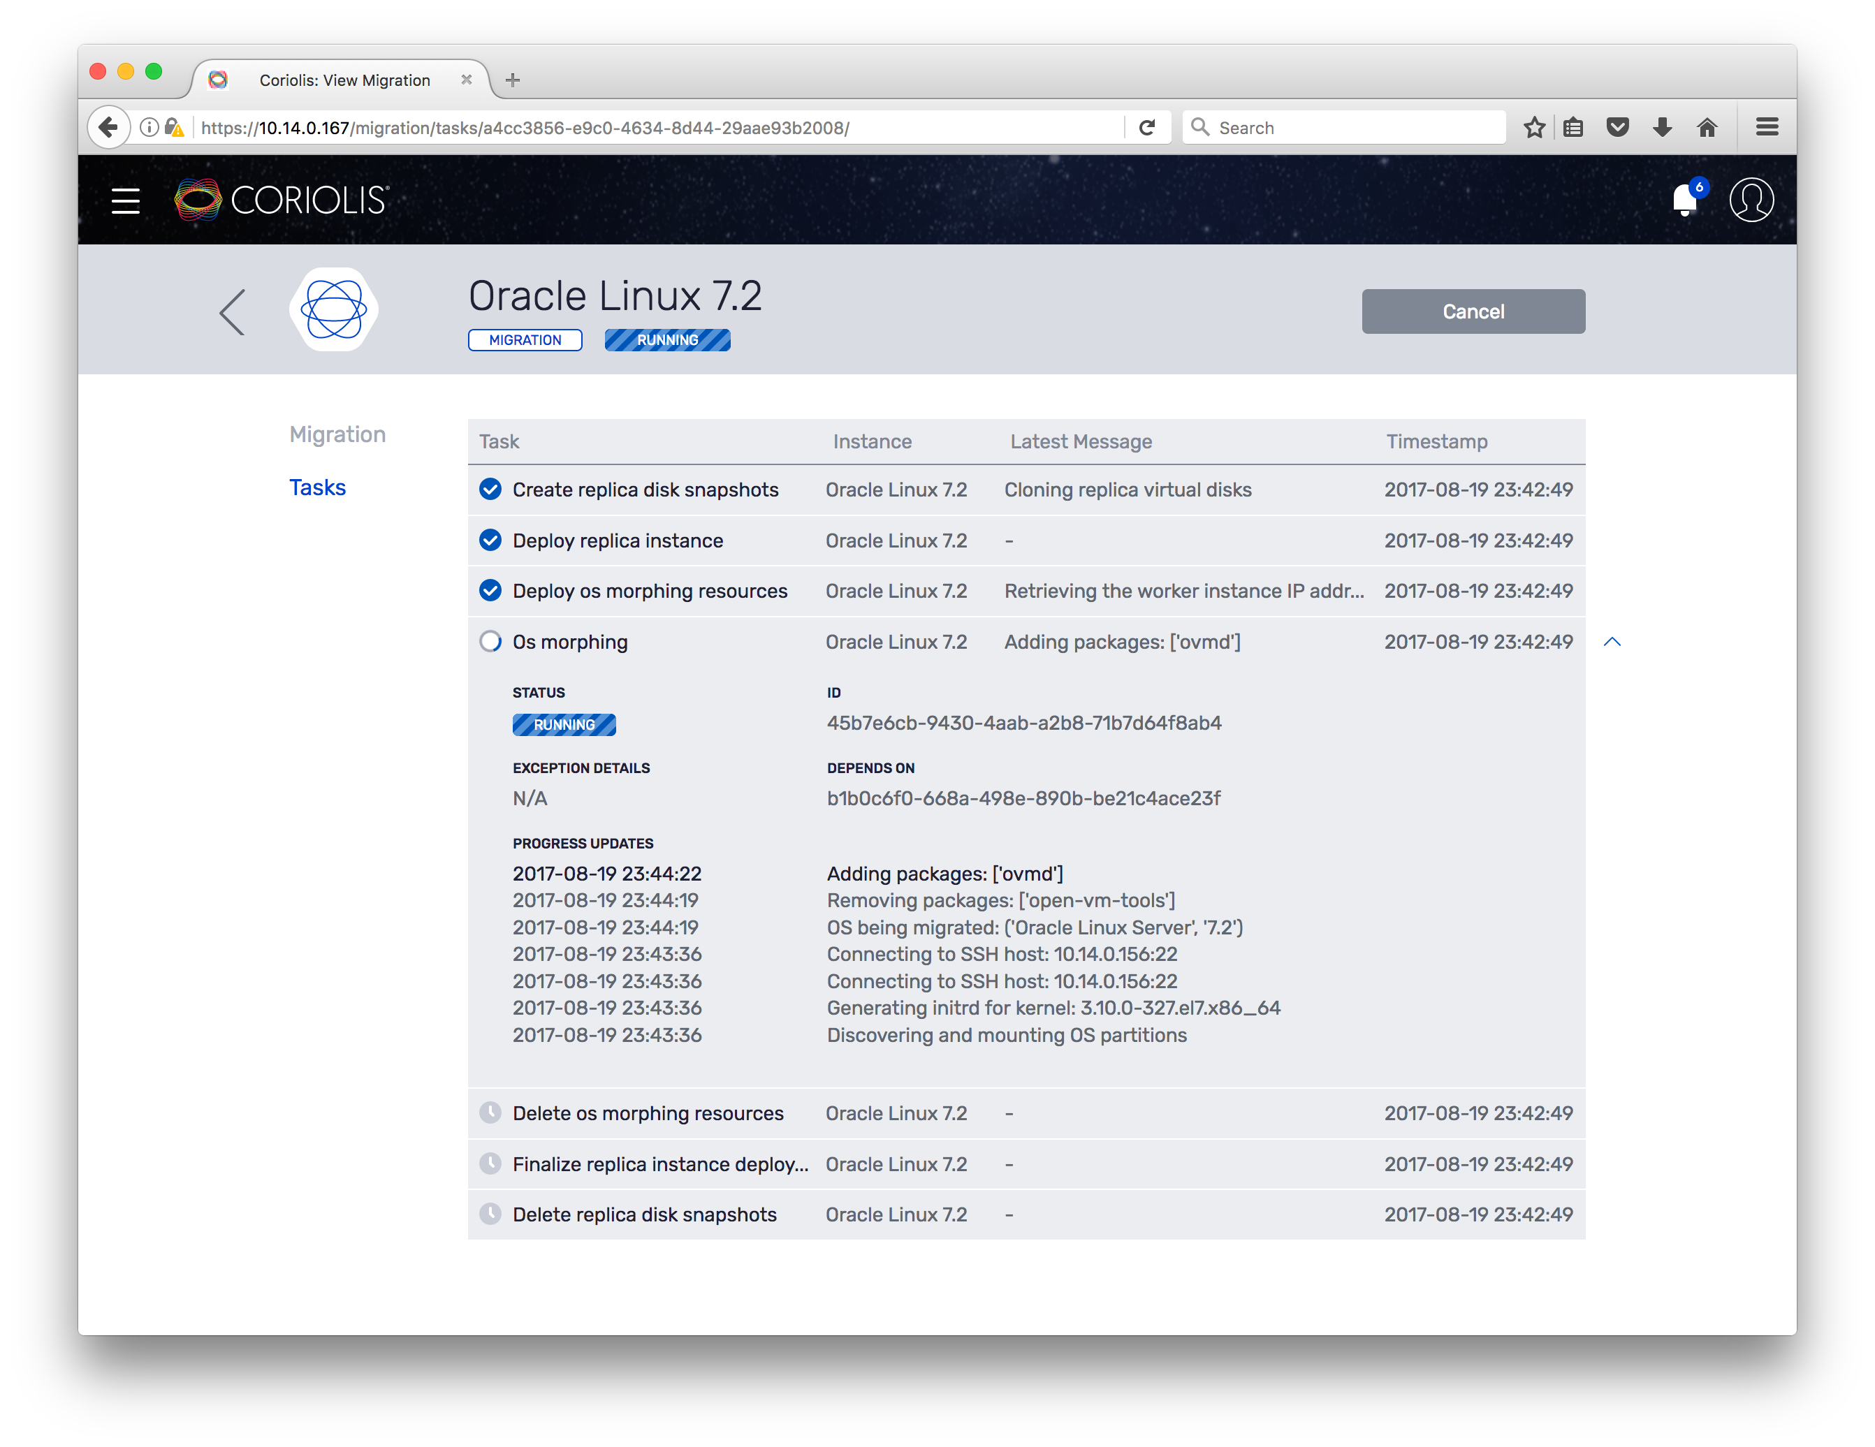
Task: Click running status circle for Os morphing
Action: [x=490, y=641]
